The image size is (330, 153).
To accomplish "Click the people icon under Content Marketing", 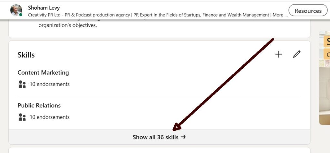I will pos(22,84).
